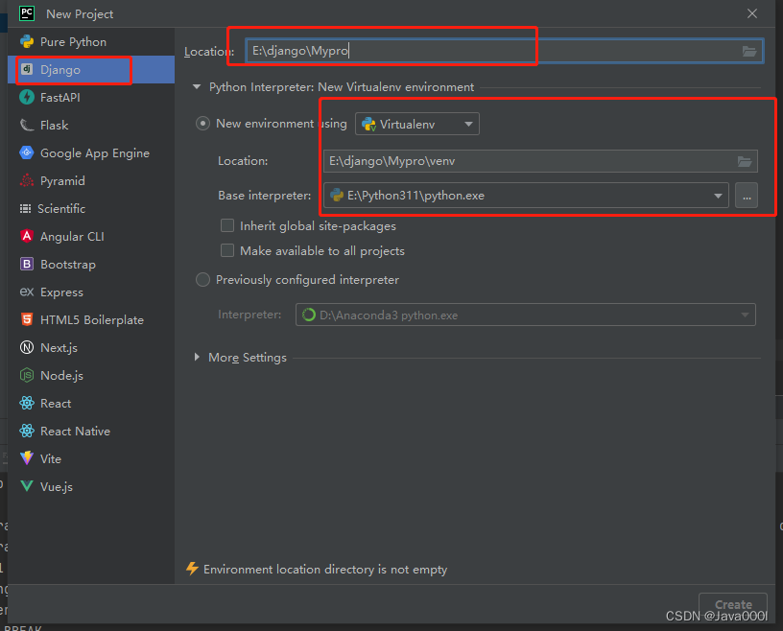The image size is (783, 631).
Task: Click the PyCharm logo in title bar
Action: pyautogui.click(x=27, y=13)
